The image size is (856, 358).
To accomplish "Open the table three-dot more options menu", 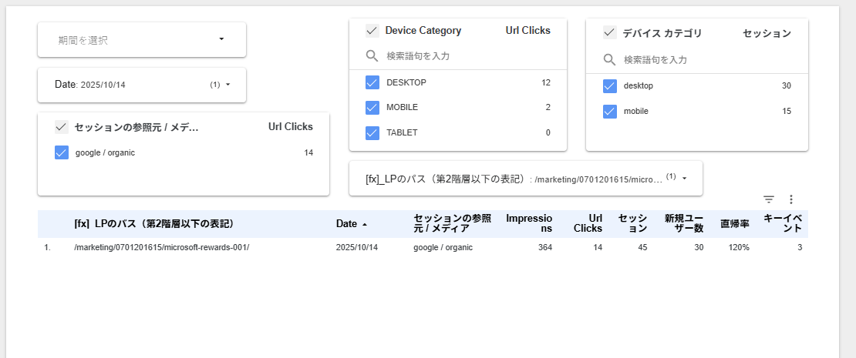I will (x=790, y=199).
